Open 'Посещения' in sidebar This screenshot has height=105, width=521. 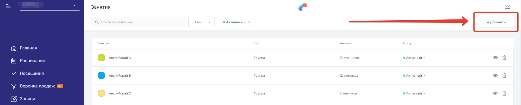pyautogui.click(x=32, y=73)
